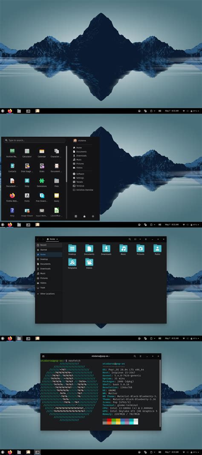Select Trash in the Files sidebar
Image resolution: width=202 pixels, height=455 pixels.
click(49, 288)
